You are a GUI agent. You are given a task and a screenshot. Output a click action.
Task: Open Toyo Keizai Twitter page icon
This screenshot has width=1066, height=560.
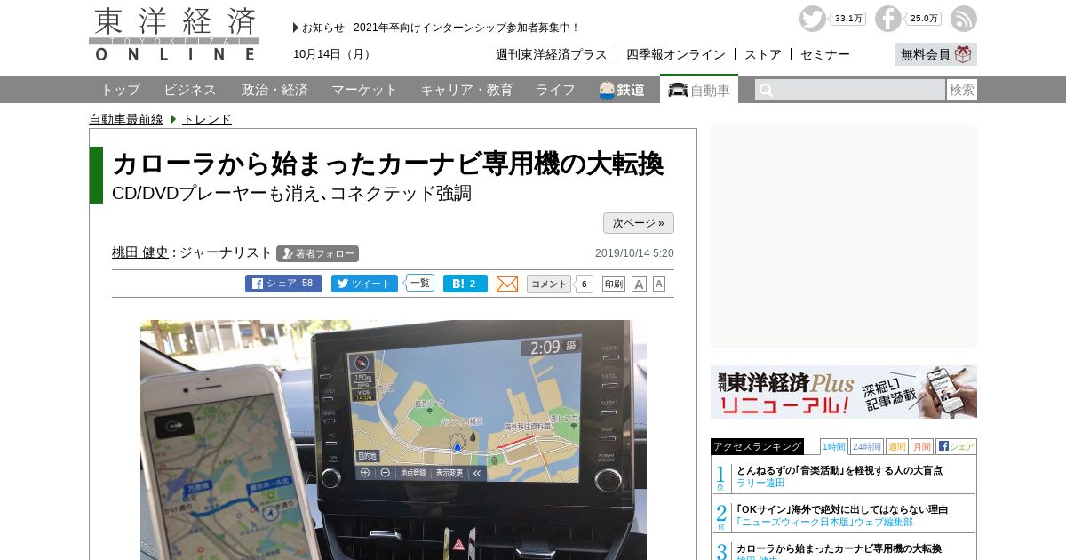point(812,19)
